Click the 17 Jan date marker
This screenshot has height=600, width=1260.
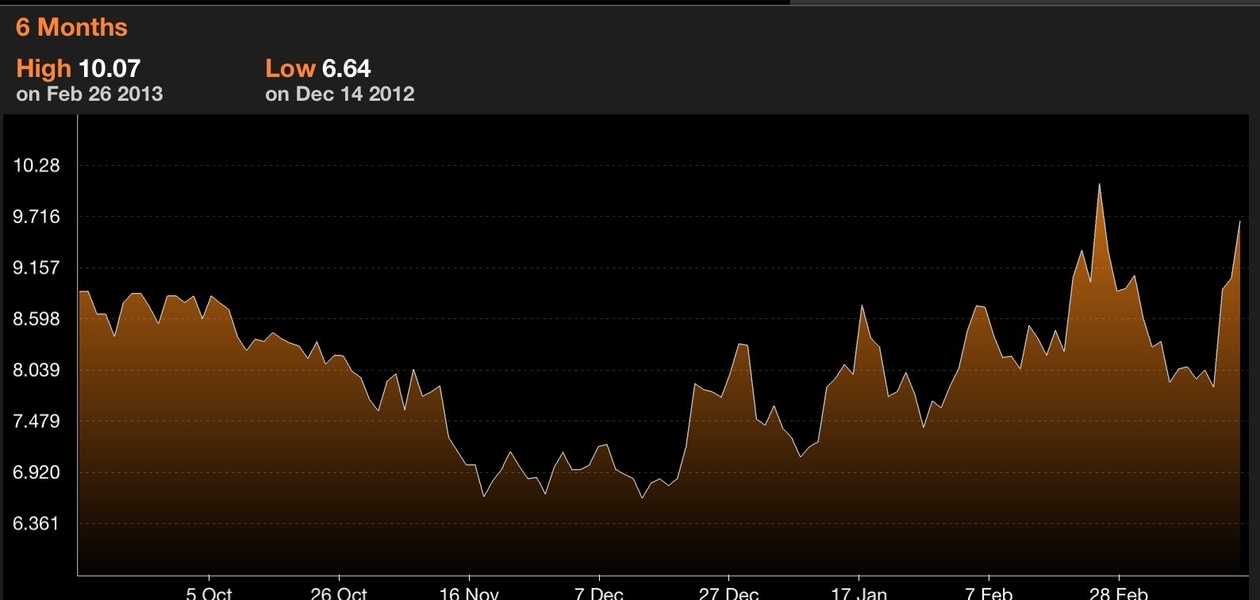coord(859,592)
